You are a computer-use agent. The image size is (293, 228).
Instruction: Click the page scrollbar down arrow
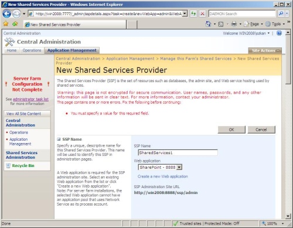click(288, 216)
